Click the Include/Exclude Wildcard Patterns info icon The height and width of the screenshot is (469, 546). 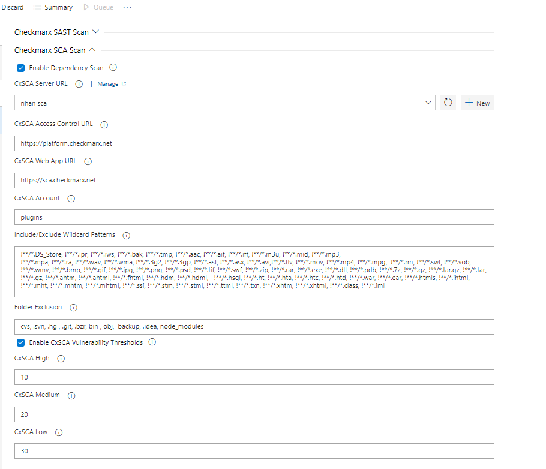tap(126, 235)
